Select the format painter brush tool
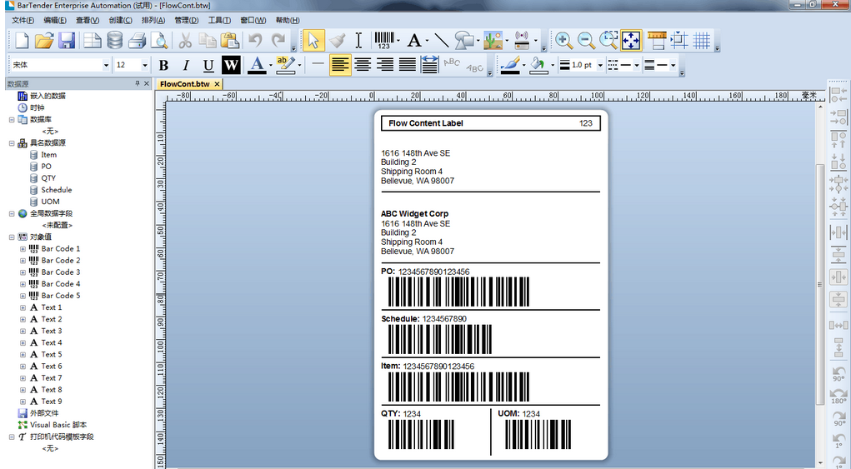 pyautogui.click(x=337, y=41)
